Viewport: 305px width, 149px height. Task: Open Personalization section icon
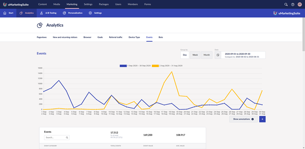pyautogui.click(x=64, y=13)
